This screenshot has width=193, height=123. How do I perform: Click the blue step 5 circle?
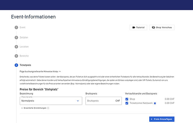[16, 65]
